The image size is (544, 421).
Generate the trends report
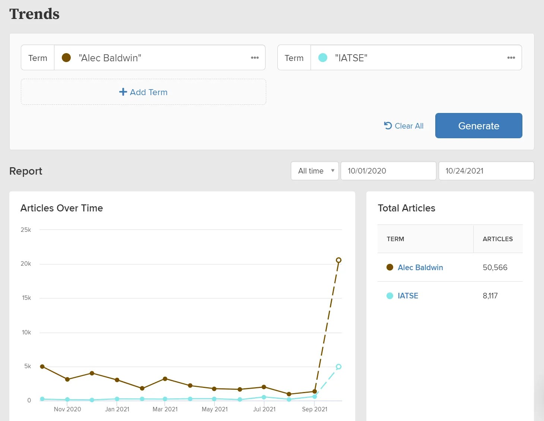click(x=478, y=126)
